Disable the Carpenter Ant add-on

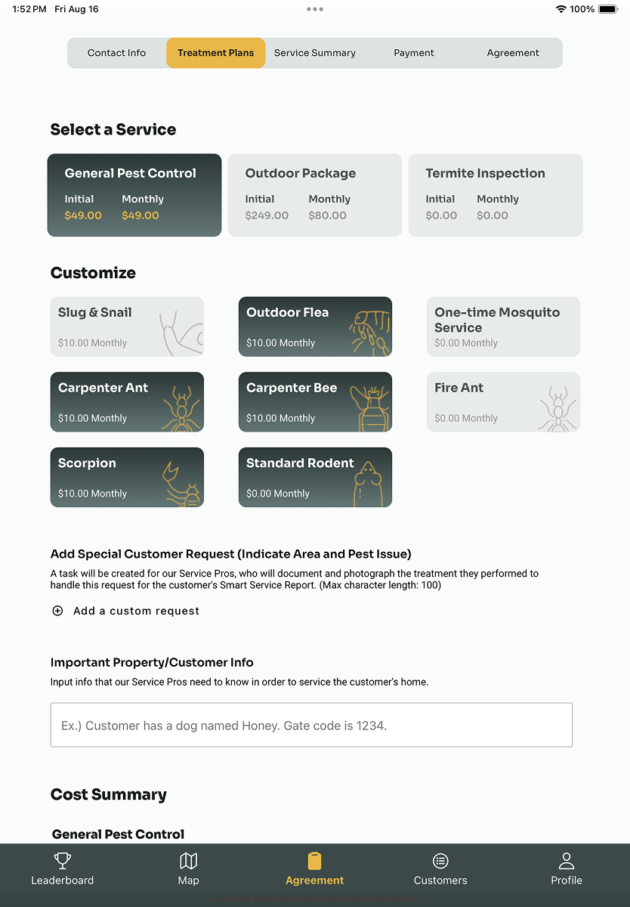coord(126,402)
